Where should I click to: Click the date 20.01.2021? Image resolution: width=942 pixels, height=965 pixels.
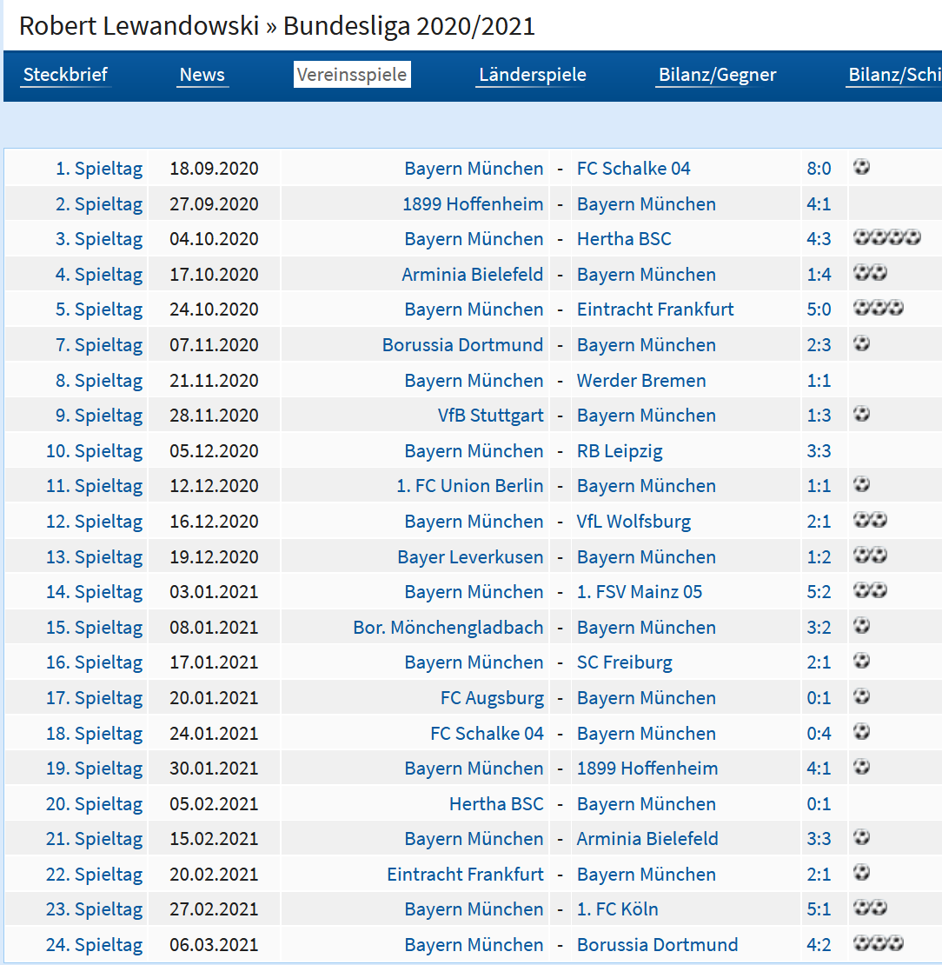tap(214, 698)
